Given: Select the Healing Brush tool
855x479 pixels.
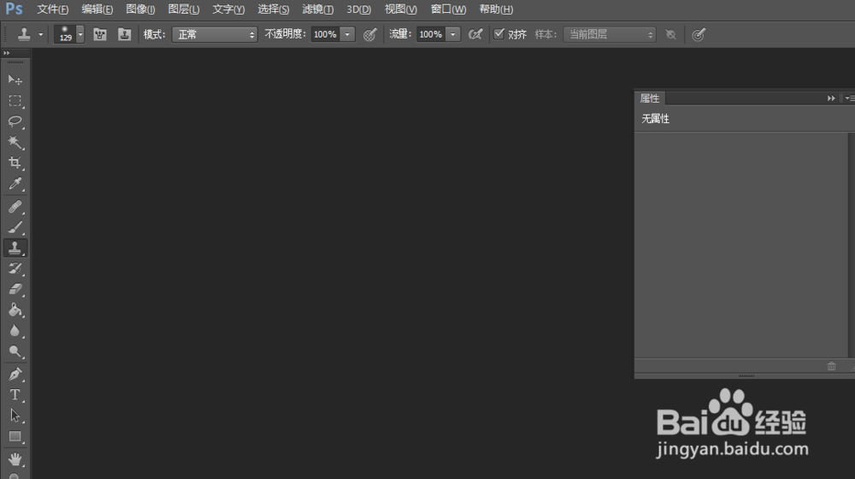Looking at the screenshot, I should point(15,207).
